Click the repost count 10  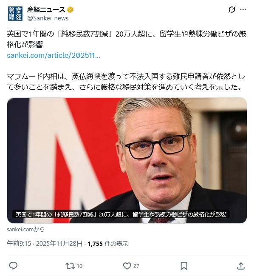(79, 266)
